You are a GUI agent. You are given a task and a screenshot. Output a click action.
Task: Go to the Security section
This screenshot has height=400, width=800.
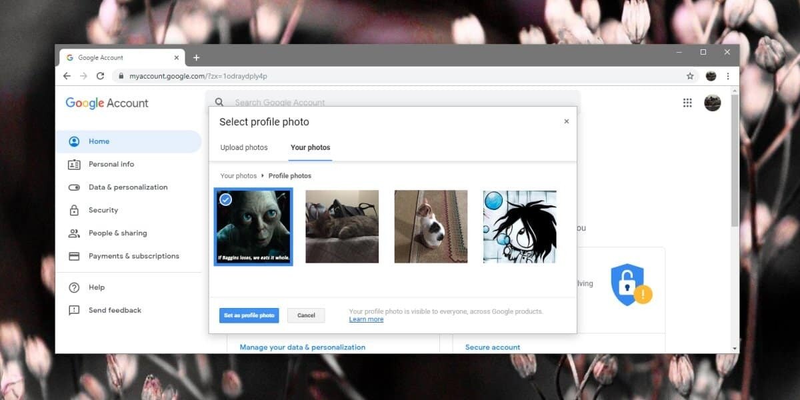[105, 210]
